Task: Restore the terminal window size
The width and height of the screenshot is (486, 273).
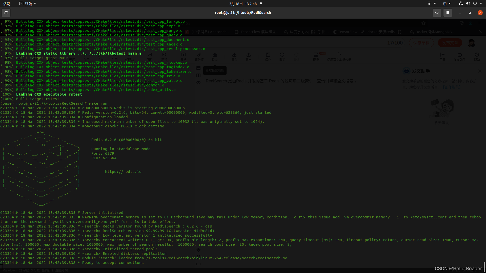Action: click(470, 13)
